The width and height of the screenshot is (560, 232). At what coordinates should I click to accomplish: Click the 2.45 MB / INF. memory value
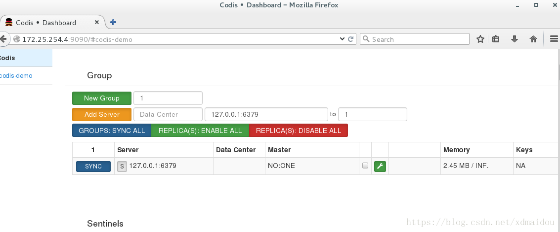coord(466,166)
